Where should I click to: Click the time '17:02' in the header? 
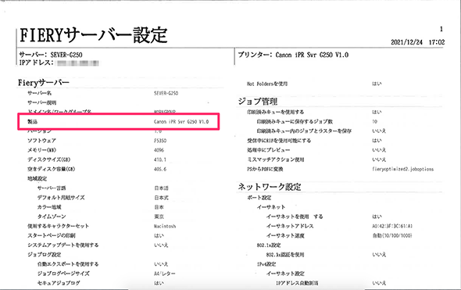[x=437, y=42]
